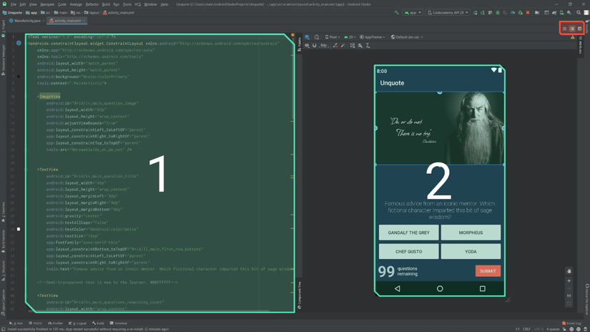Click the Pack layout toolbar icon

coord(353,46)
